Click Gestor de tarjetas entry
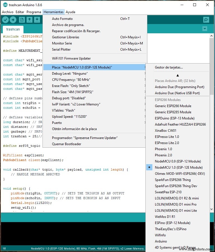Viewport: 215px width, 252px height. 169,67
